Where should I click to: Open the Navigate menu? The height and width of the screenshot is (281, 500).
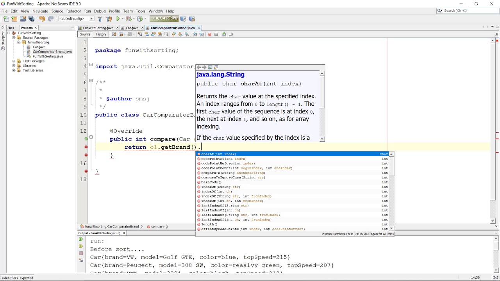coord(40,11)
